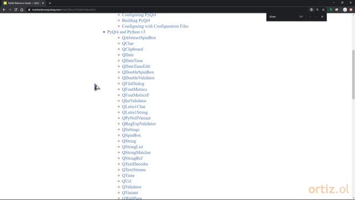355x200 pixels.
Task: Open the QPyNullVariant link
Action: [x=136, y=118]
